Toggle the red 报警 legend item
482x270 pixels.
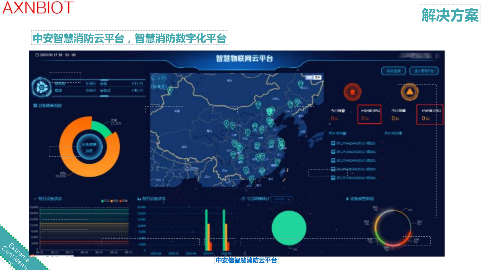point(123,201)
